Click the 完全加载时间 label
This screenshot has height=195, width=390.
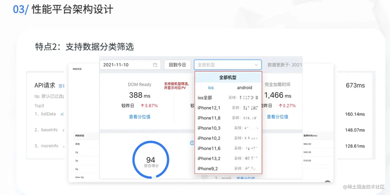(x=277, y=84)
